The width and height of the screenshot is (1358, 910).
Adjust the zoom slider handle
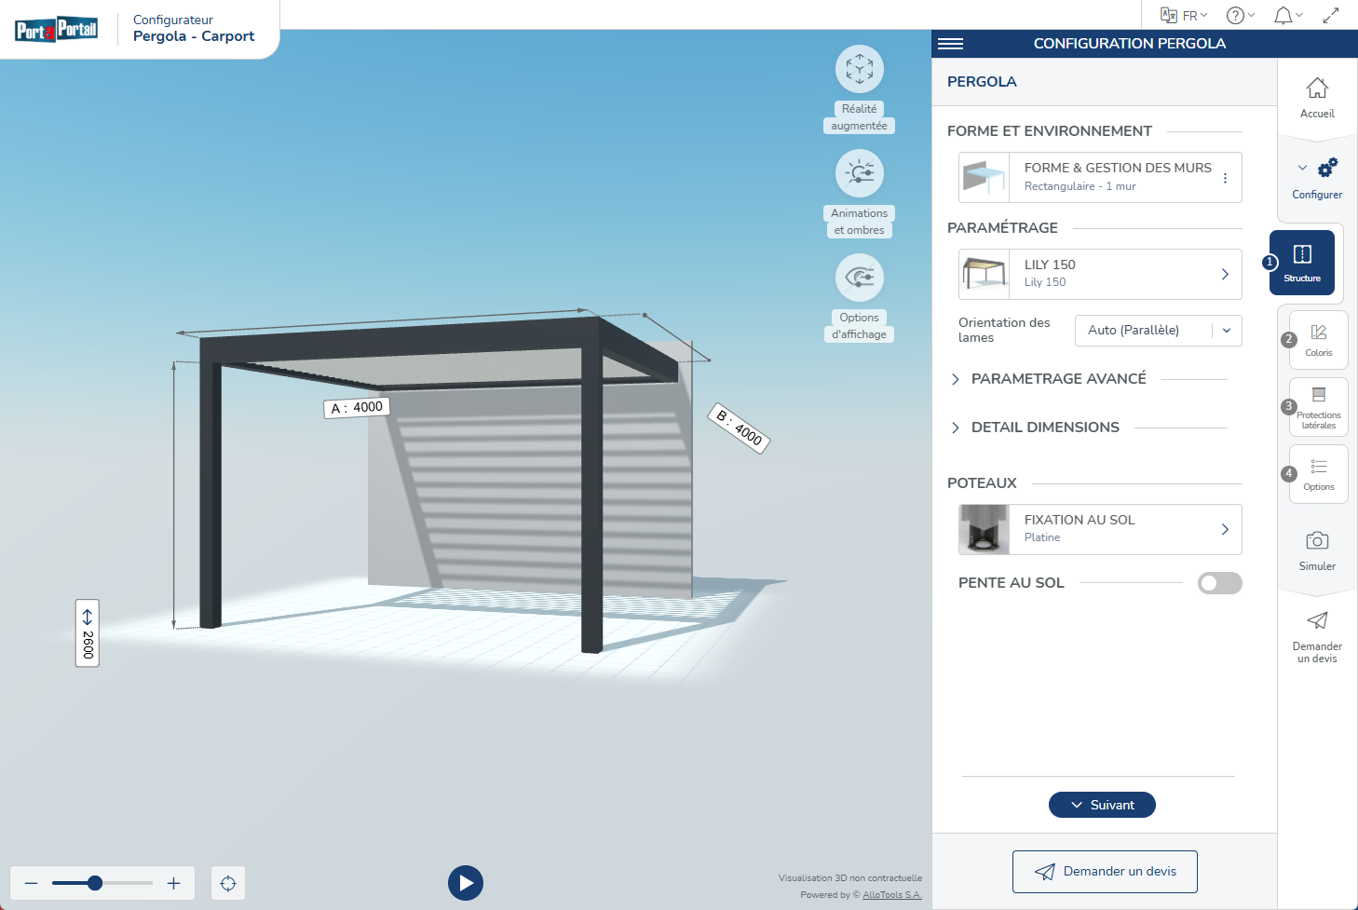click(95, 883)
